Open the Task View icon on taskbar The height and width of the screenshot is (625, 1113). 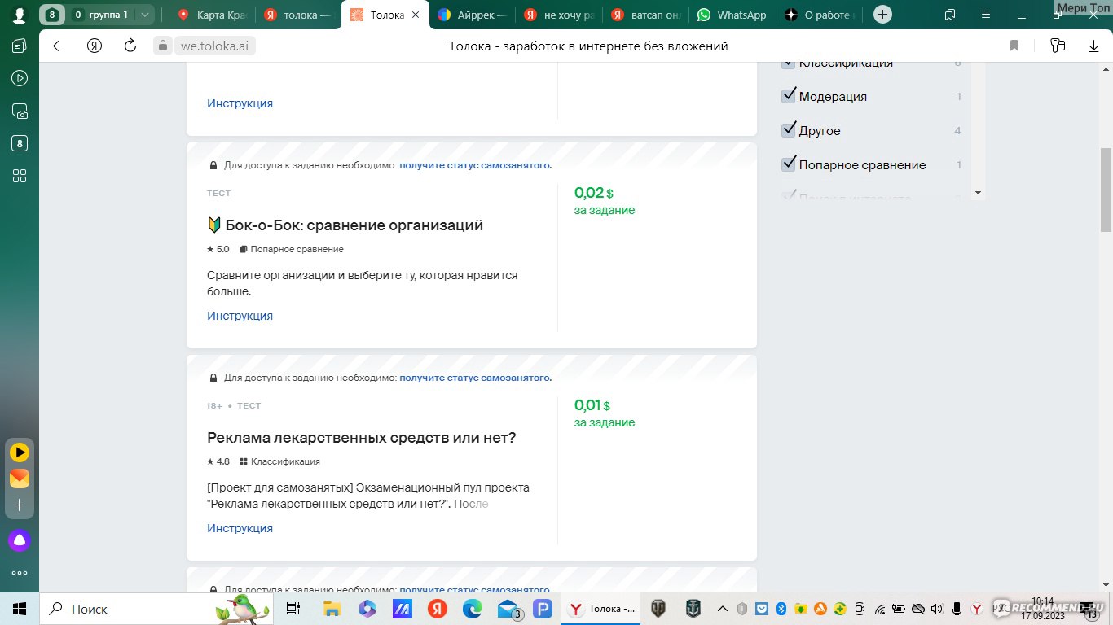tap(293, 609)
